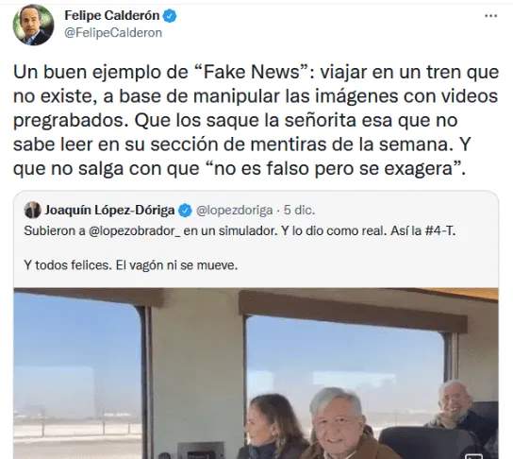Click the "Subieron a" line in quoted tweet
Viewport: 513px width, 459px height.
click(x=240, y=231)
